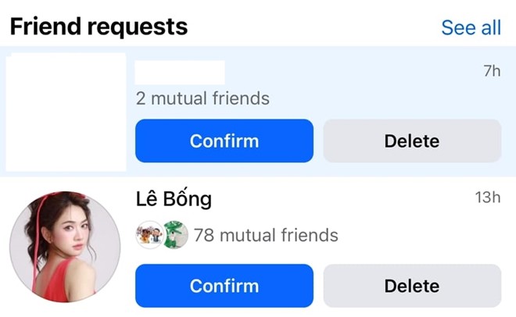
Task: Click the Friend requests heading
Action: click(x=99, y=27)
